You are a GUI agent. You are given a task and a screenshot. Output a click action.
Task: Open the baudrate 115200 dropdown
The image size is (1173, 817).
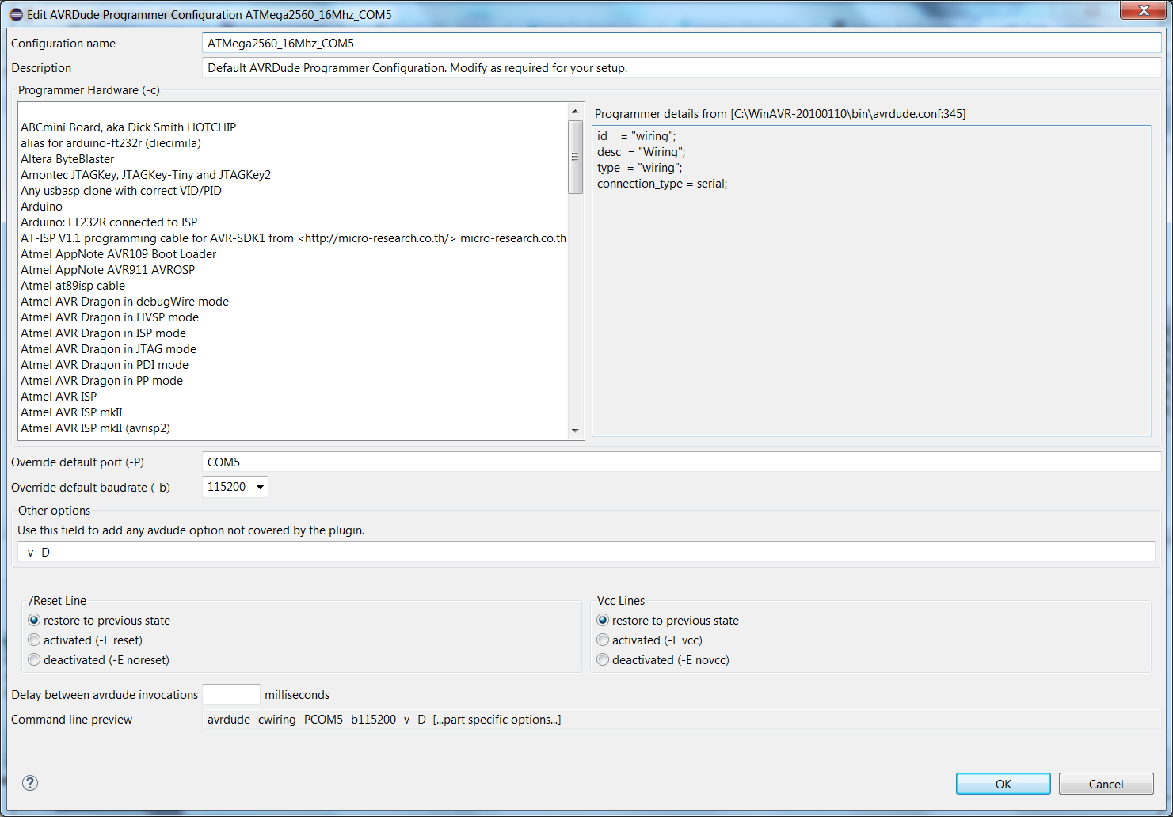[x=235, y=487]
